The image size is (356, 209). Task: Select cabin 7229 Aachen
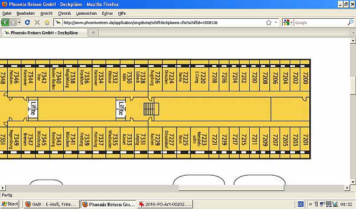click(155, 139)
